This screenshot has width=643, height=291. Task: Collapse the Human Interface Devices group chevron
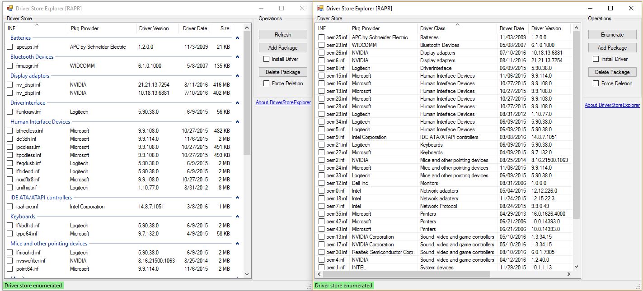click(238, 122)
